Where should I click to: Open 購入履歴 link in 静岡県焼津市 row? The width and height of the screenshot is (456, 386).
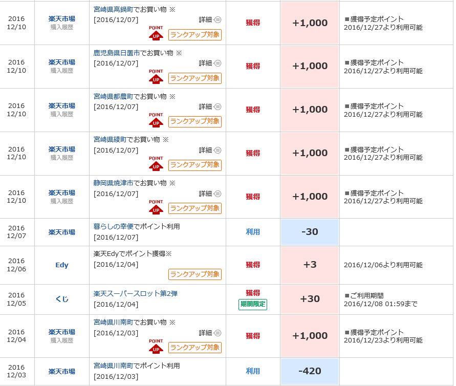tap(61, 201)
